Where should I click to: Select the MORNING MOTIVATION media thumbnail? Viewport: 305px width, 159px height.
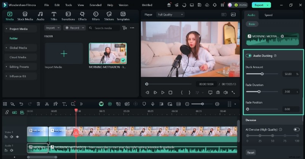pos(108,54)
